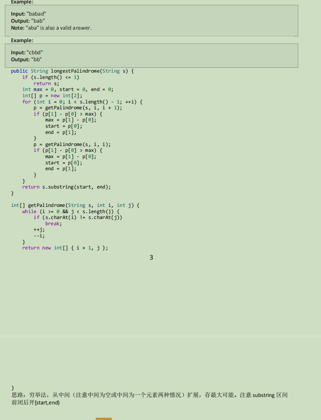Click the Input "babad" example line
The width and height of the screenshot is (321, 420).
29,14
